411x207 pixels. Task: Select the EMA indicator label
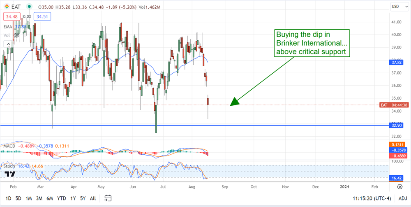[x=7, y=26]
